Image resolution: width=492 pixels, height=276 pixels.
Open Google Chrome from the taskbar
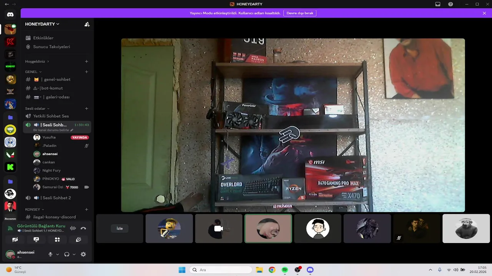pos(272,270)
